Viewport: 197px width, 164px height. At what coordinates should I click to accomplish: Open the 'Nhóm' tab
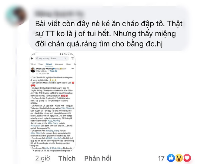point(68,64)
